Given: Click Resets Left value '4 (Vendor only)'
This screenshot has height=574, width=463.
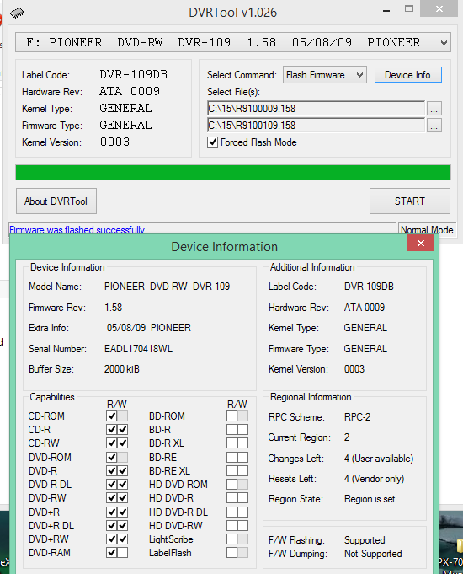Looking at the screenshot, I should 374,479.
